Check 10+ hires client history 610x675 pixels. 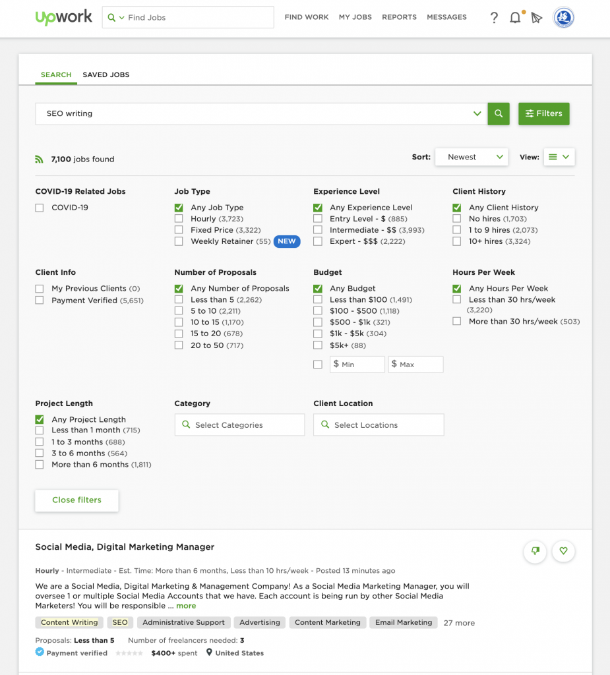(x=457, y=241)
